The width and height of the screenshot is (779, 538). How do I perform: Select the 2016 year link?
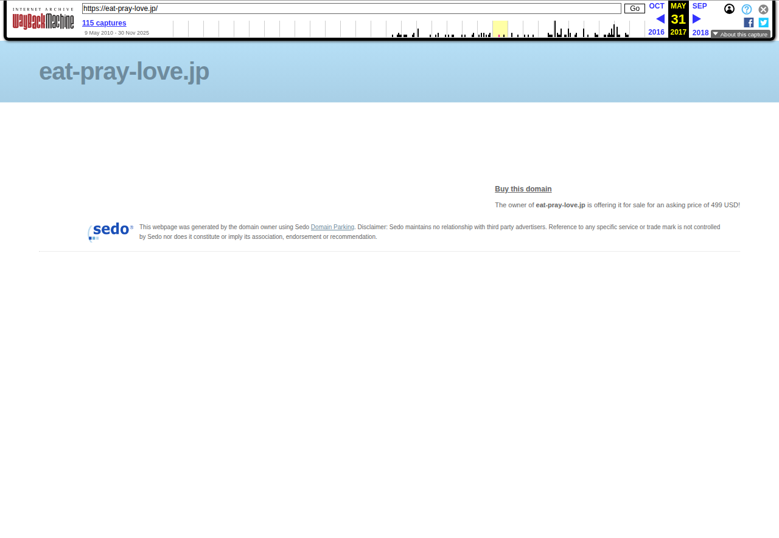tap(656, 32)
